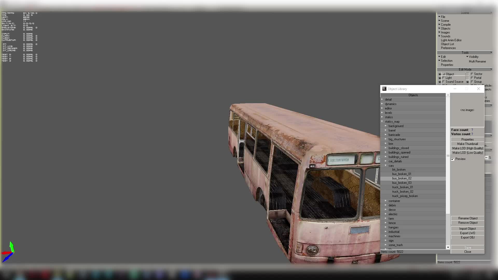The image size is (498, 280).
Task: Click the Objects list scroll-down arrow
Action: point(448,247)
